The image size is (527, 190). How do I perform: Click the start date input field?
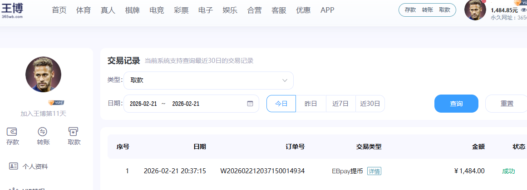[143, 104]
